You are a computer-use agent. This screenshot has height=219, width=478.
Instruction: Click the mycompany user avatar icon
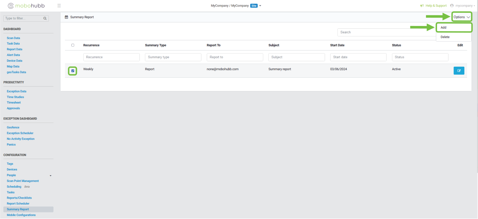point(452,6)
